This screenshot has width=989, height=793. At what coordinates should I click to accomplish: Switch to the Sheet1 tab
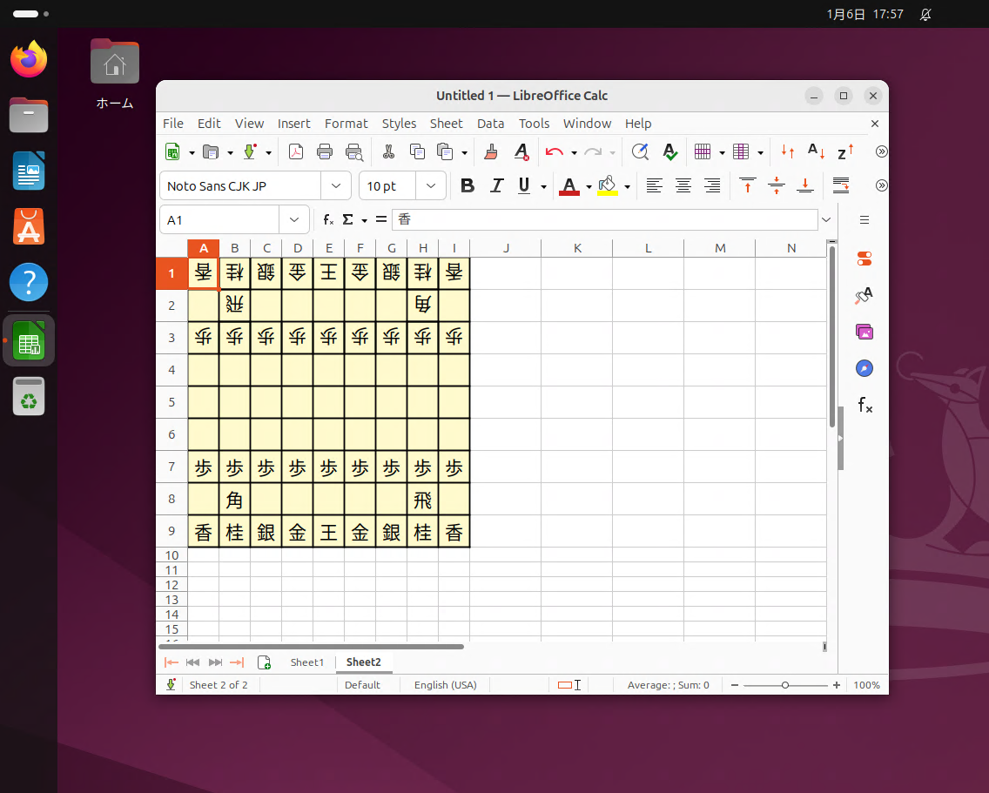pyautogui.click(x=306, y=662)
